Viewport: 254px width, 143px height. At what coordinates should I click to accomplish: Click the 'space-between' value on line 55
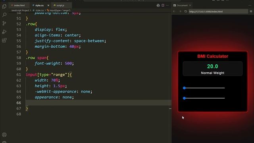89,41
